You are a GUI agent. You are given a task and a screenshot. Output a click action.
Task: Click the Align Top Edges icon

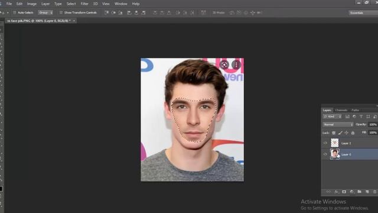coord(106,12)
